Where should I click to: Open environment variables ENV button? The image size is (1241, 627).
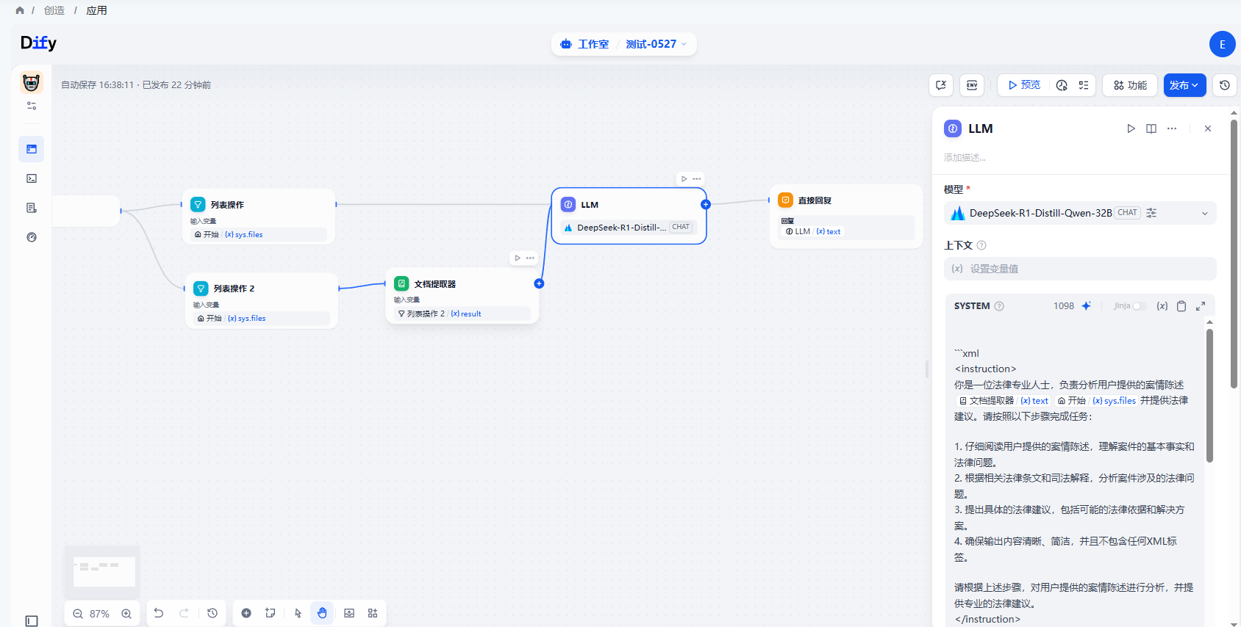point(972,85)
